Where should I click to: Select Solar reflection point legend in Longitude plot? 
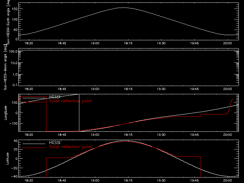70,101
